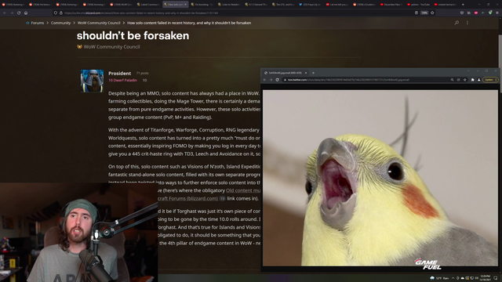Open the Chrome extensions puzzle icon
This screenshot has width=502, height=282.
coord(472,80)
